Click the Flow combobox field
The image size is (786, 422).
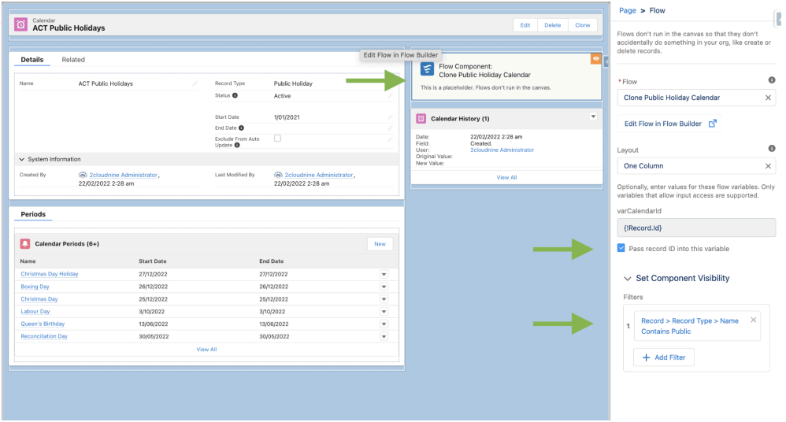[696, 98]
